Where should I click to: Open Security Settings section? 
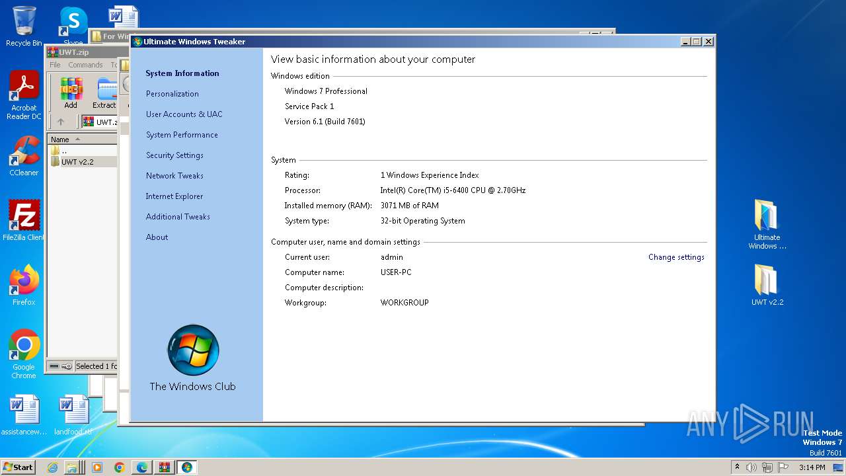(x=174, y=155)
